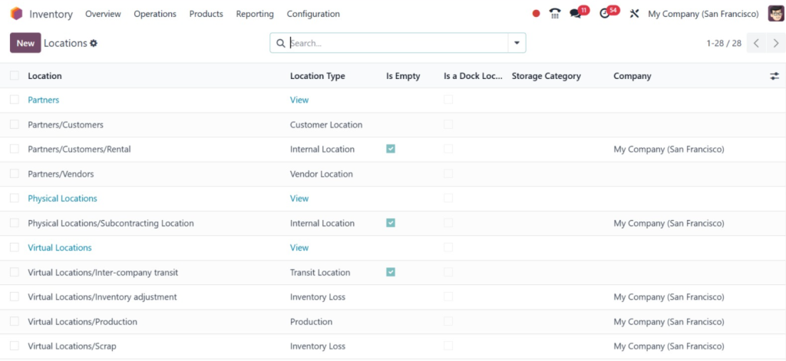Open the Virtual Locations link

coord(60,248)
